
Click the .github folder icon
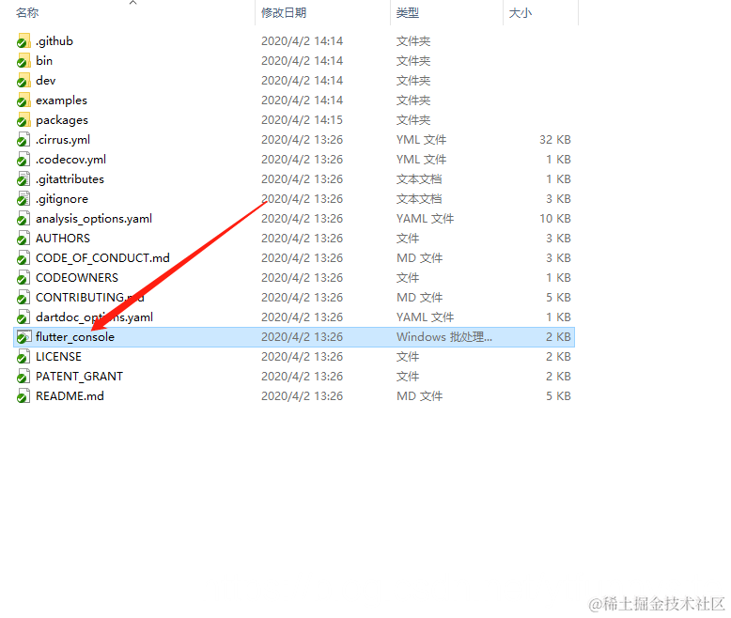pyautogui.click(x=23, y=41)
